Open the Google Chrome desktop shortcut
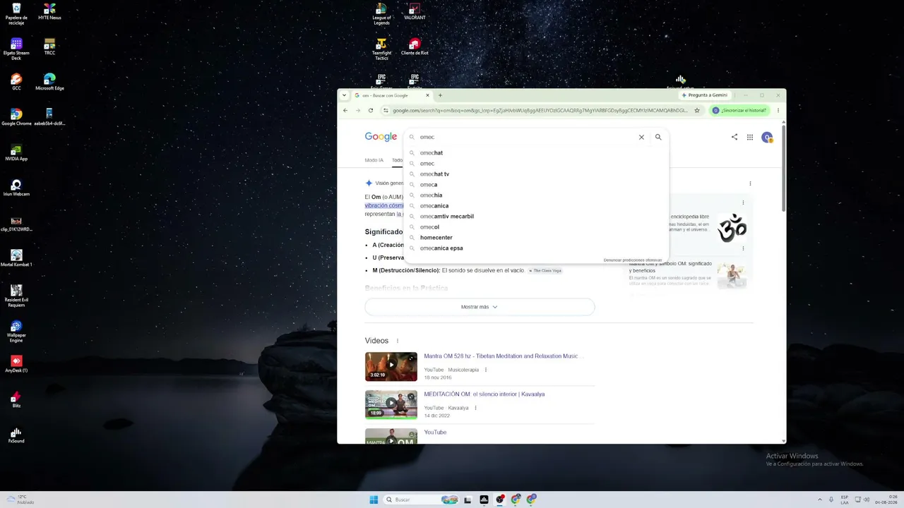 [x=16, y=117]
